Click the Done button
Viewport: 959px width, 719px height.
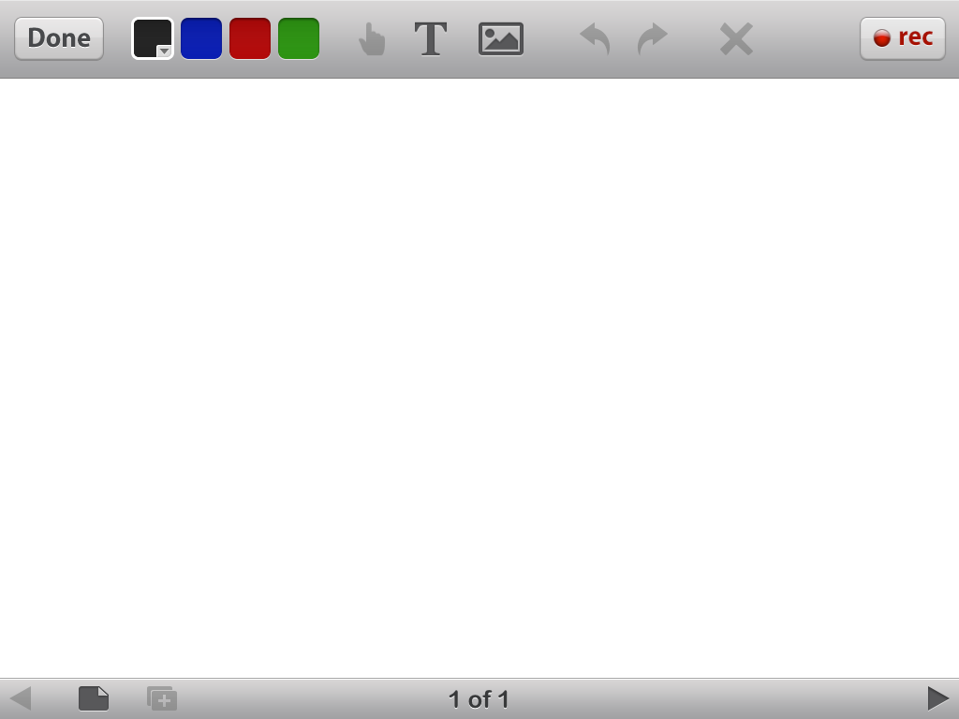coord(58,38)
